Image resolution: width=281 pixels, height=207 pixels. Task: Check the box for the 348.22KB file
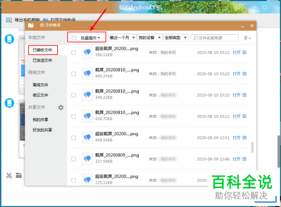[74, 95]
